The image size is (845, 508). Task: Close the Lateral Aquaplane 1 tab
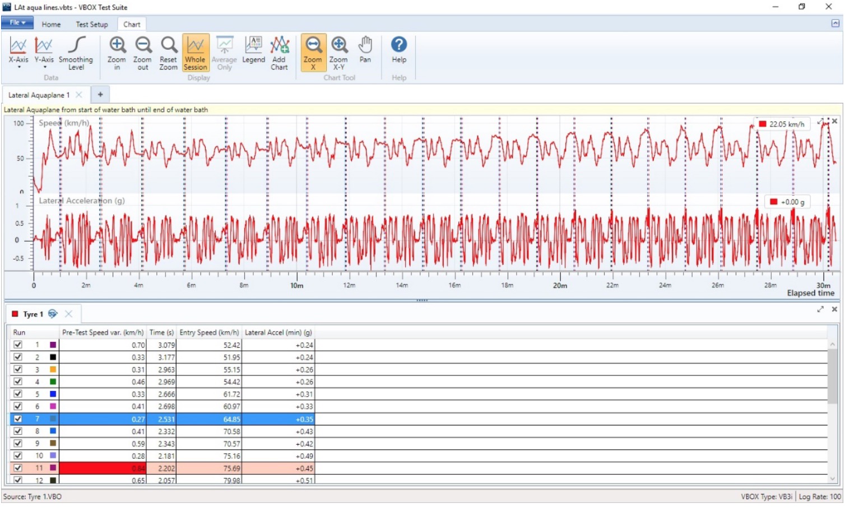[x=79, y=95]
